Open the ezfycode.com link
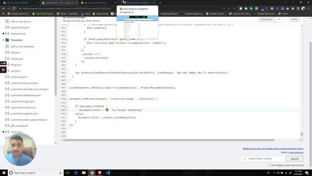The height and width of the screenshot is (176, 312). click(297, 153)
